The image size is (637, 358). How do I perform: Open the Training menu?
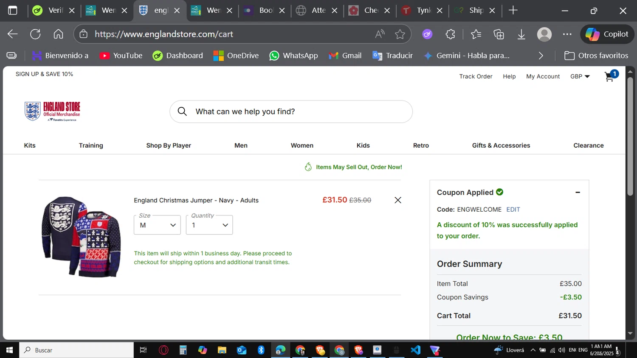[x=91, y=145]
